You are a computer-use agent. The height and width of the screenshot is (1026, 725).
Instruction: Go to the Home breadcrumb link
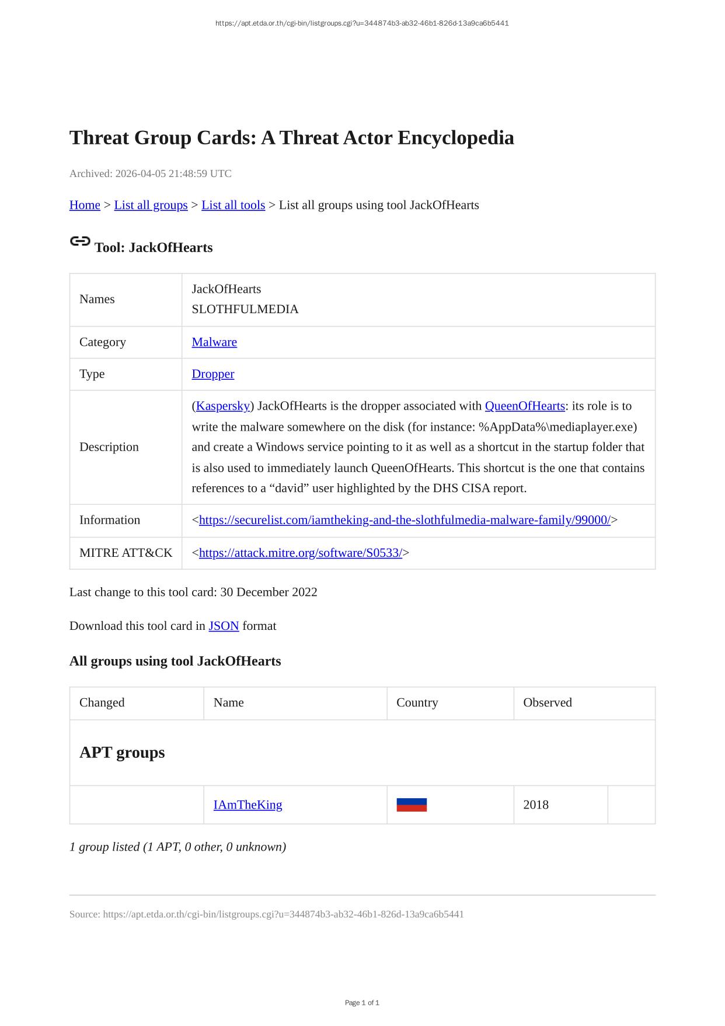85,205
